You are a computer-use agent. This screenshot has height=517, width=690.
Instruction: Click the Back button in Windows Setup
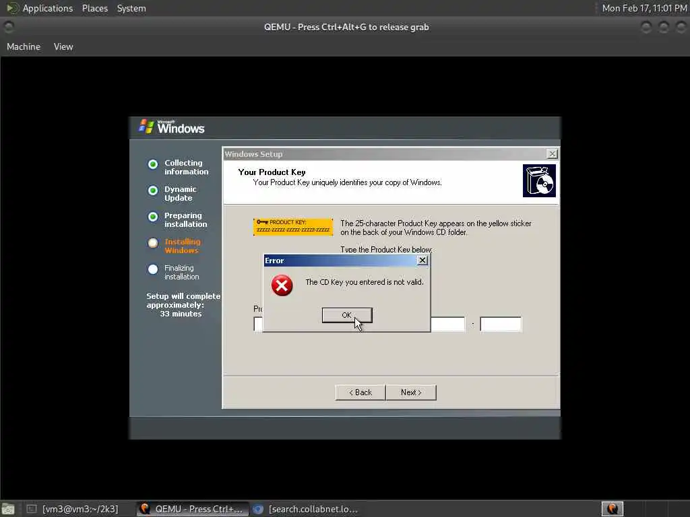click(x=360, y=392)
